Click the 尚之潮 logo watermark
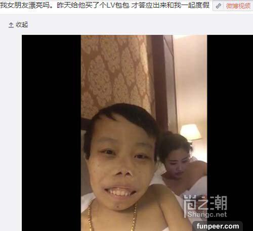The height and width of the screenshot is (231, 253). click(205, 203)
